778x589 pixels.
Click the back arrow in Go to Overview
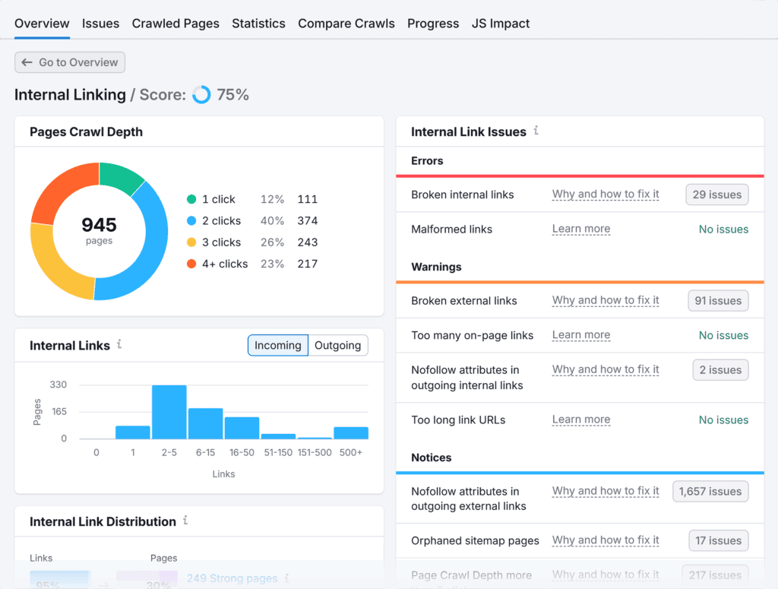coord(27,62)
